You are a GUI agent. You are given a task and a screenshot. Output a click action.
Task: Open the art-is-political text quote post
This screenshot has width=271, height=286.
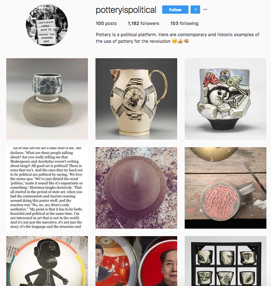tap(47, 188)
